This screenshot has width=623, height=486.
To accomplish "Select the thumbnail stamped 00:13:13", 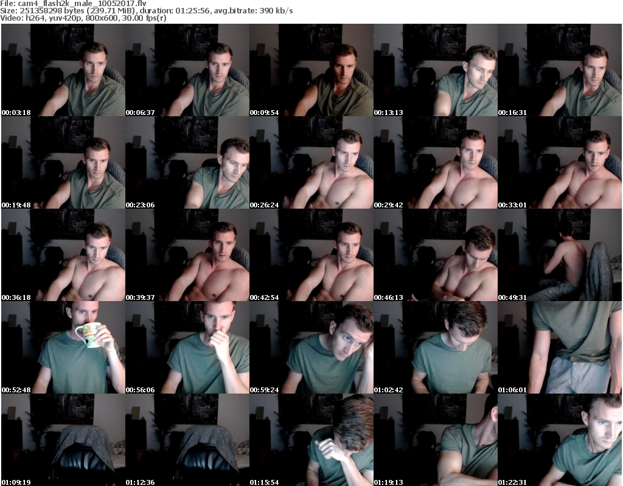I will 436,70.
